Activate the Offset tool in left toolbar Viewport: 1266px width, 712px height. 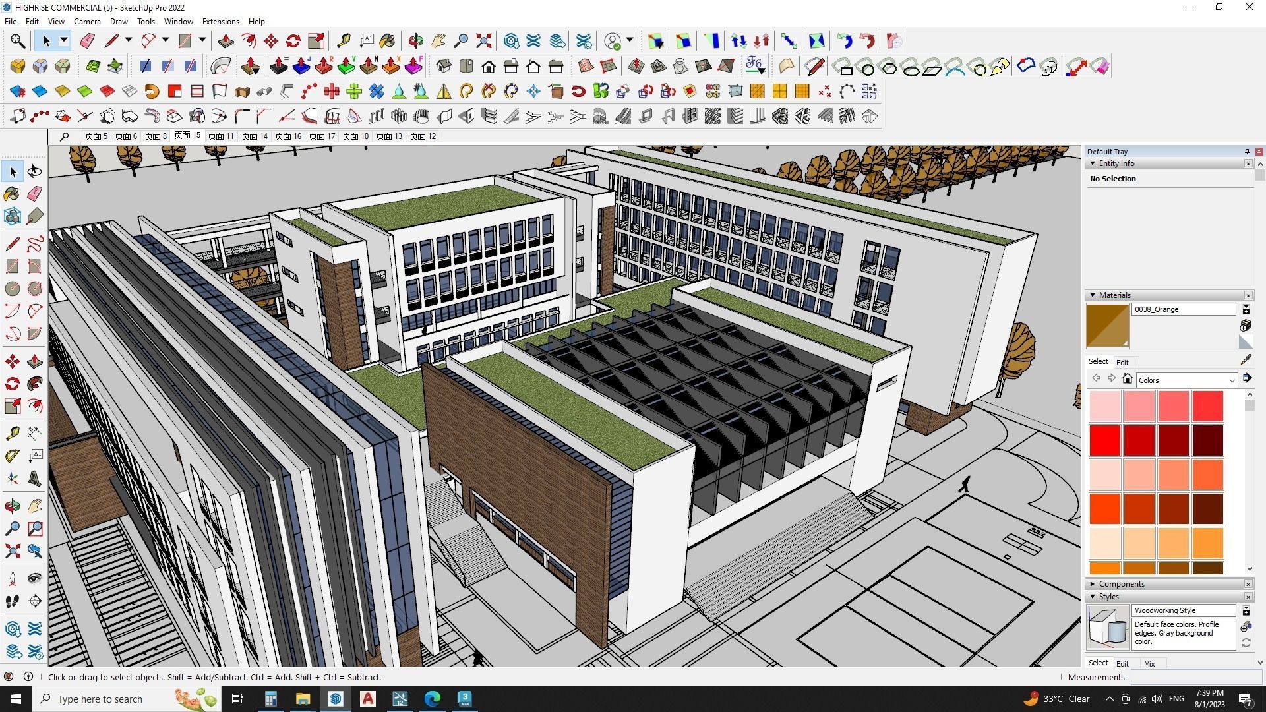coord(35,406)
